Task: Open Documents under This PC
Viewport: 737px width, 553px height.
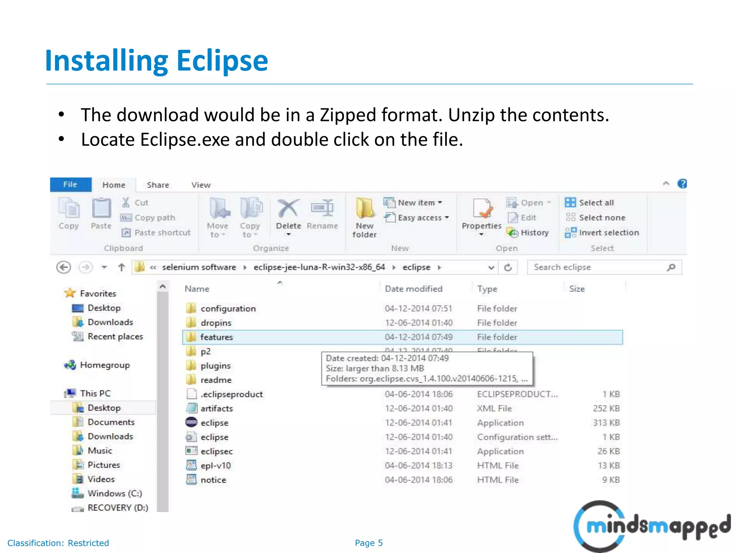Action: pyautogui.click(x=104, y=422)
